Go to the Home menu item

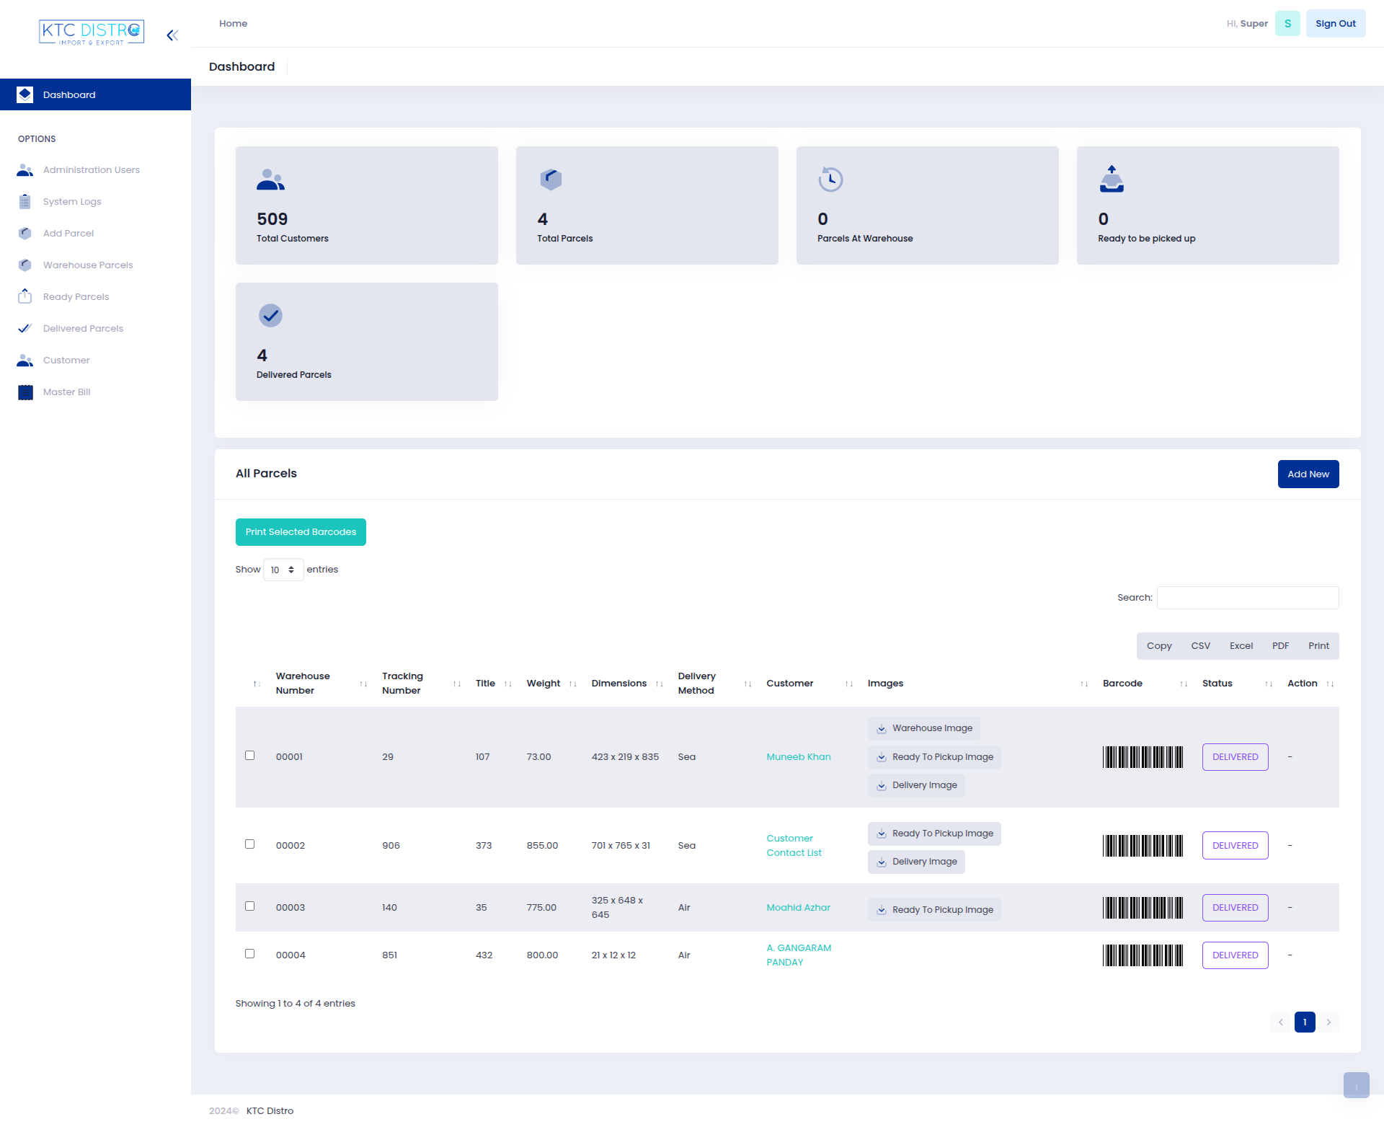tap(233, 23)
